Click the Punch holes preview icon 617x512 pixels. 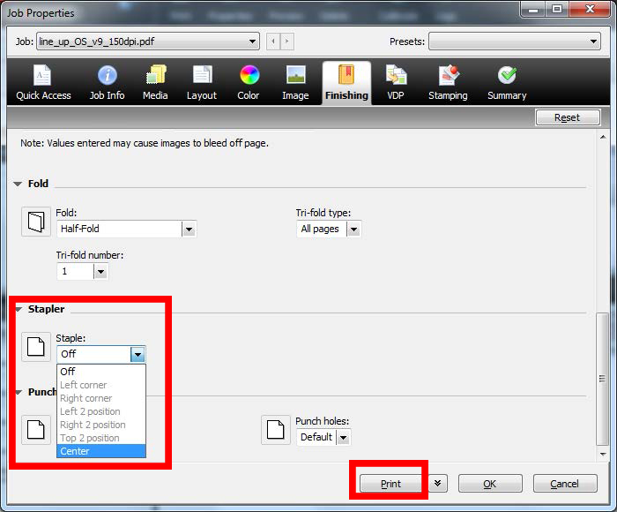pyautogui.click(x=275, y=430)
